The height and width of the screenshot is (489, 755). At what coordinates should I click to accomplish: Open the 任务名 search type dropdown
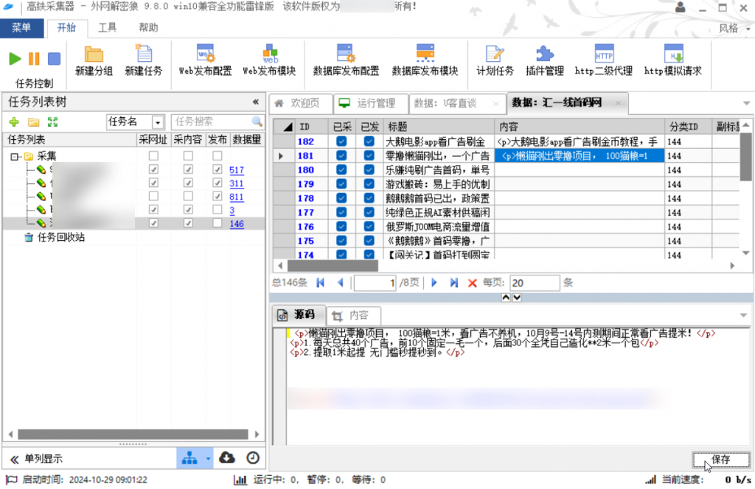pos(158,122)
